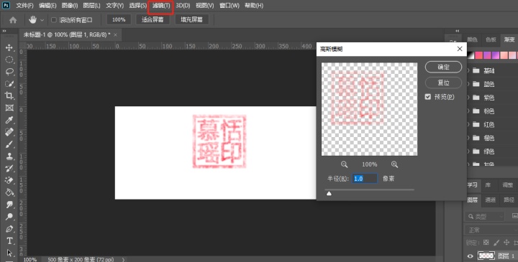
Task: Select the Path Selection tool
Action: [x=9, y=253]
